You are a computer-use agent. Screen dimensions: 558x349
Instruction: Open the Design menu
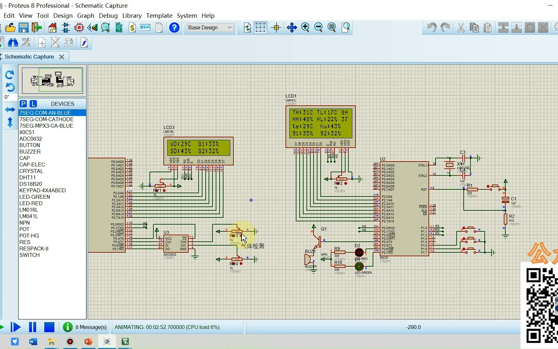pyautogui.click(x=63, y=16)
